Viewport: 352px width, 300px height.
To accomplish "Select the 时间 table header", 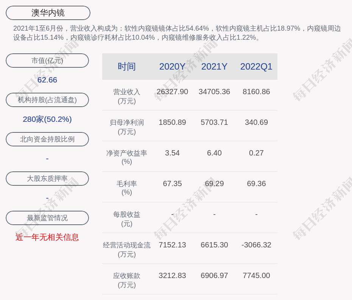I will click(x=127, y=67).
